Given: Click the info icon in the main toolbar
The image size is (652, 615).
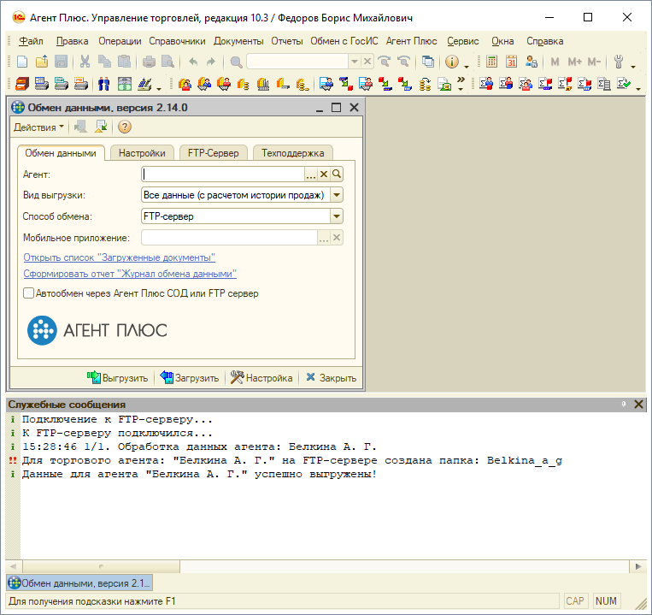Looking at the screenshot, I should [452, 62].
